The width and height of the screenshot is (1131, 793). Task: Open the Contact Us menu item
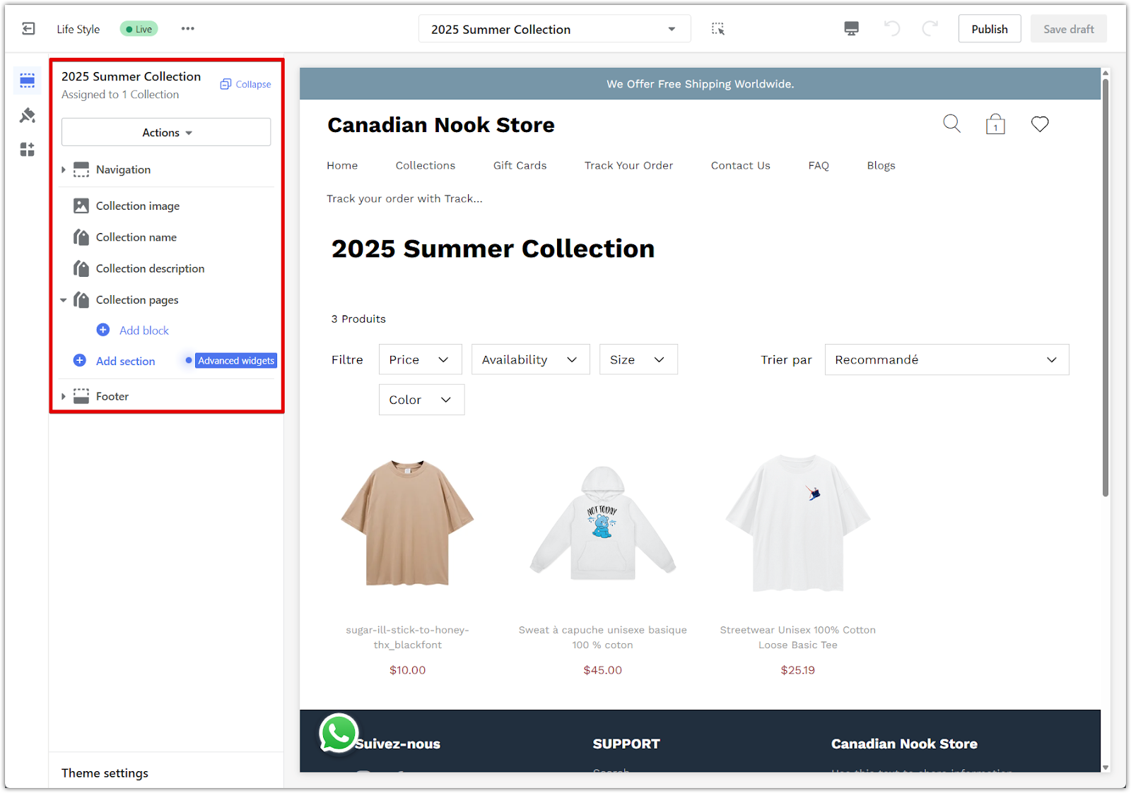pyautogui.click(x=740, y=165)
